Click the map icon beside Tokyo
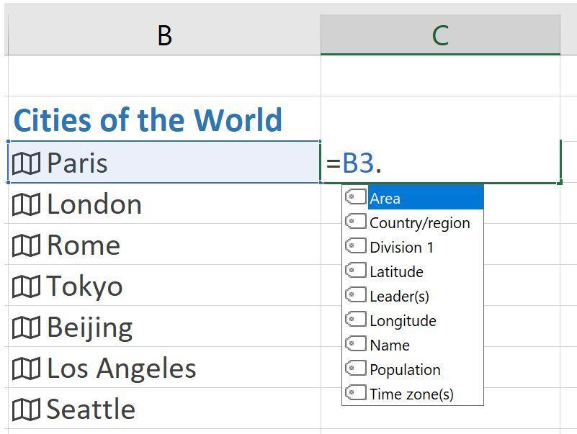The image size is (577, 434). 26,286
